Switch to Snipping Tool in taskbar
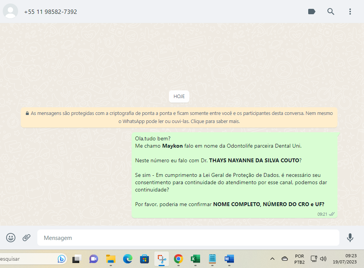Image resolution: width=364 pixels, height=268 pixels. coord(162,259)
